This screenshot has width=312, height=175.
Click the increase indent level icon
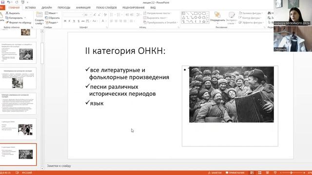pyautogui.click(x=132, y=15)
